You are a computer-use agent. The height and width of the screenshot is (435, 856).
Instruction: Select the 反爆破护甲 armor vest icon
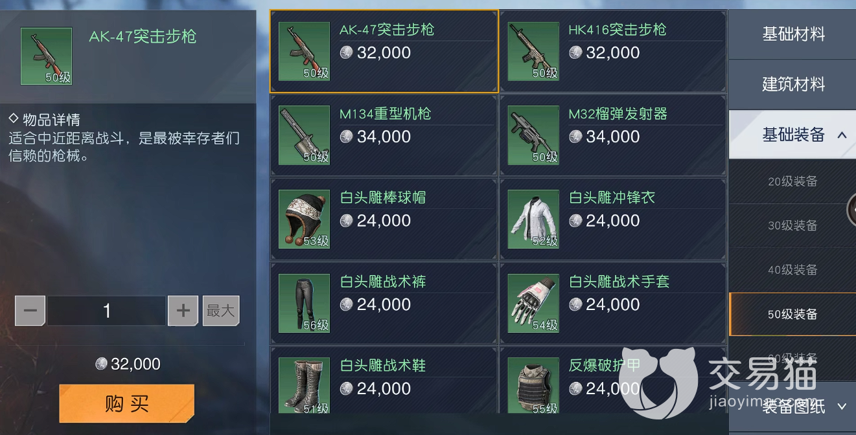pos(533,386)
